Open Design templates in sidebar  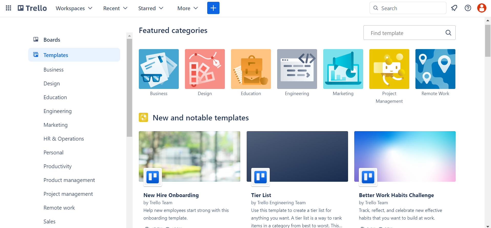pos(51,84)
